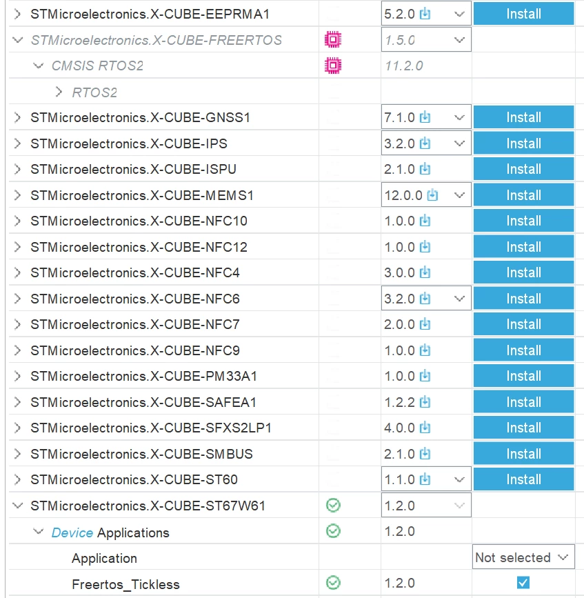Install the X-CUBE-ST60 pack
This screenshot has height=598, width=584.
pyautogui.click(x=523, y=479)
